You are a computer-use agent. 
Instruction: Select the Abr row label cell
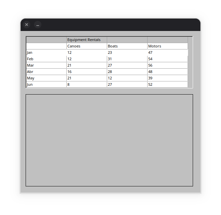[46, 72]
